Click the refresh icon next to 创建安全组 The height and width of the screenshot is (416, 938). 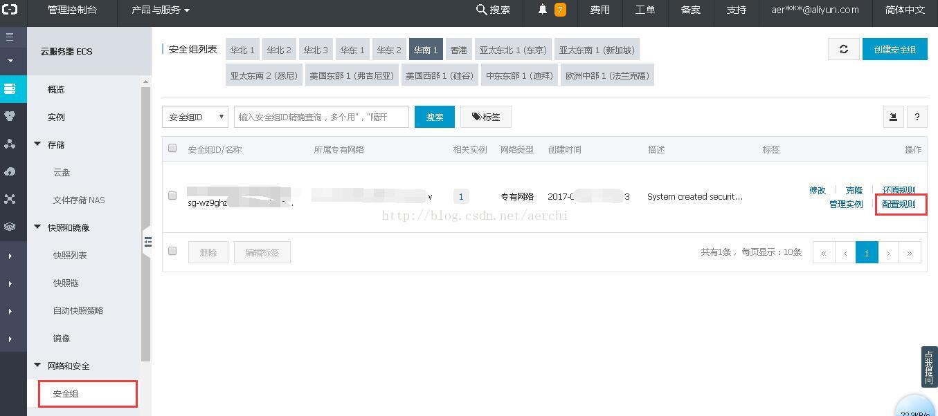coord(843,49)
